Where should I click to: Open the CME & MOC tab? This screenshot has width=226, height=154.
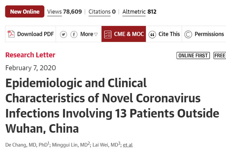tap(124, 34)
